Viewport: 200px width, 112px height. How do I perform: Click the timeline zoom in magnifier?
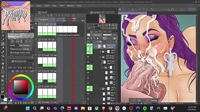(51, 16)
